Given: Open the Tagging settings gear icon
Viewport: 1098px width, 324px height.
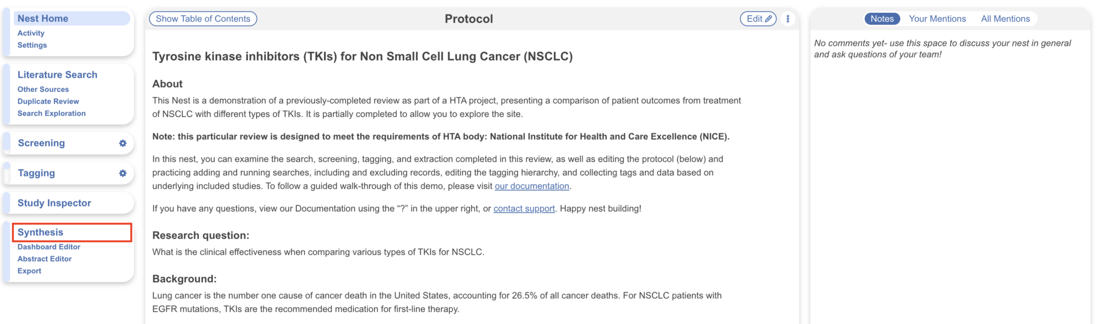Looking at the screenshot, I should (123, 173).
